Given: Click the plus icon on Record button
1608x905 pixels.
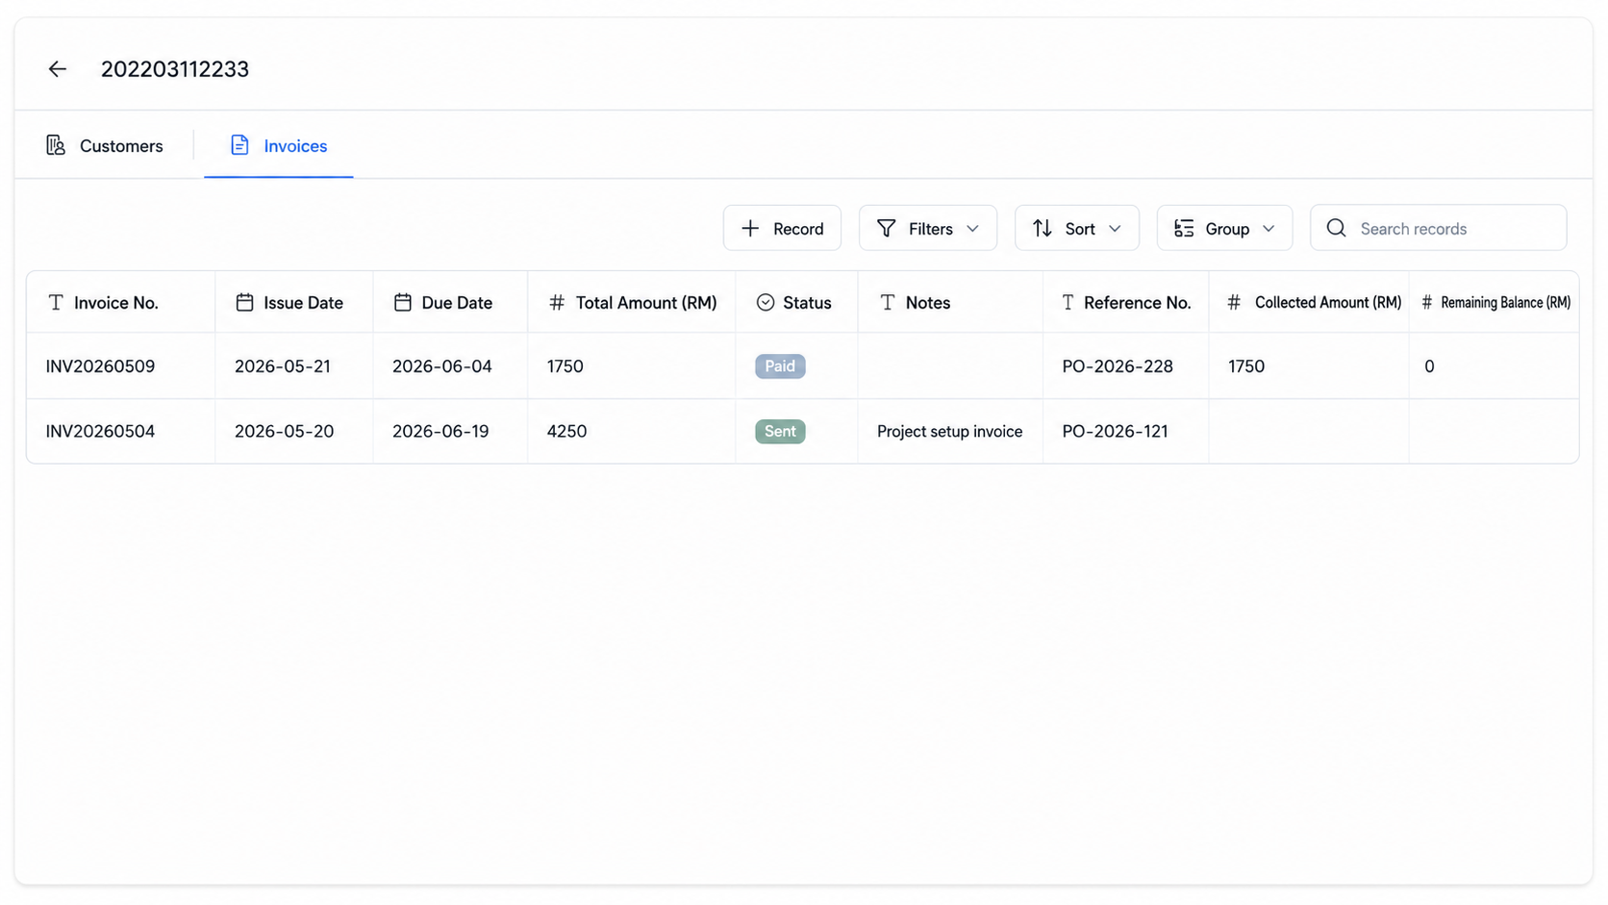Looking at the screenshot, I should click(750, 228).
